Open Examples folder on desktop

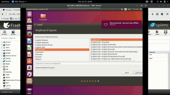(43, 17)
